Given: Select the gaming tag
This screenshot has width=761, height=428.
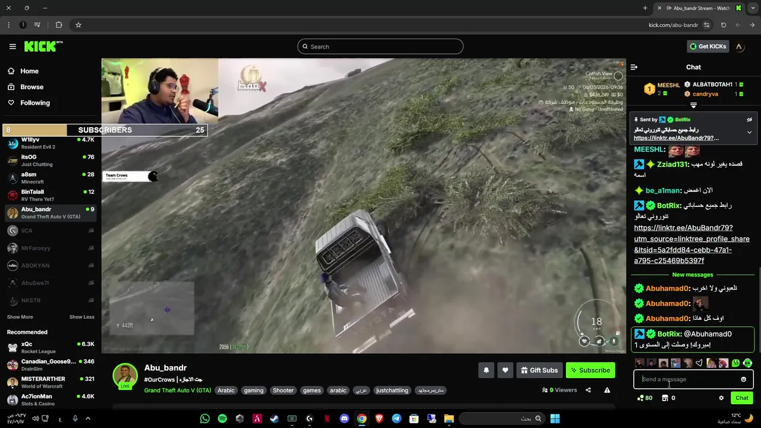Looking at the screenshot, I should pos(253,391).
